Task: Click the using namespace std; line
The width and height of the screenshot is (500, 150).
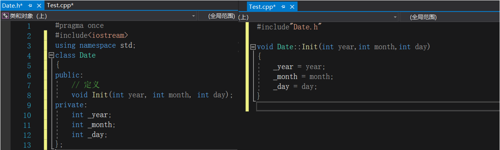Action: click(x=95, y=45)
